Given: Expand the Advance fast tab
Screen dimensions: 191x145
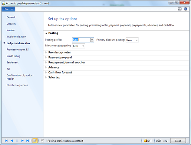Looking at the screenshot, I should click(46, 67).
